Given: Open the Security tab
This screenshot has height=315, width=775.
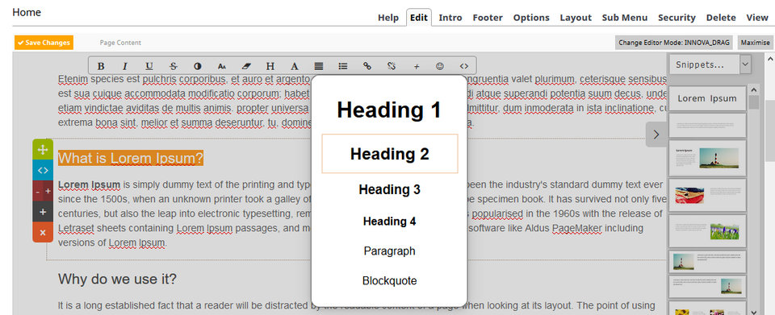Looking at the screenshot, I should point(677,18).
